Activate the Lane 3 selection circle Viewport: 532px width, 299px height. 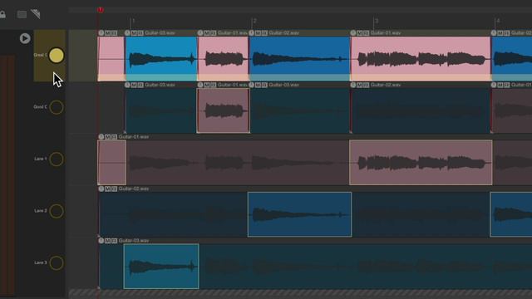click(x=57, y=262)
